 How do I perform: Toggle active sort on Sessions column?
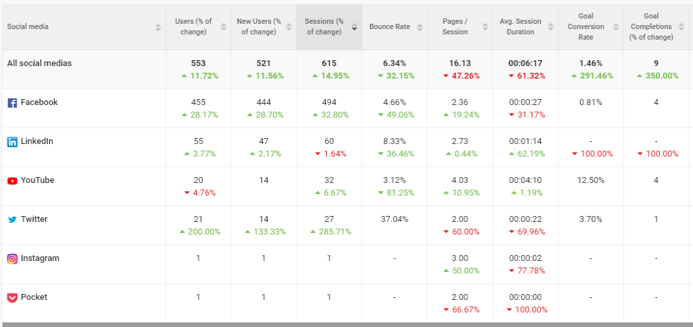click(x=355, y=27)
